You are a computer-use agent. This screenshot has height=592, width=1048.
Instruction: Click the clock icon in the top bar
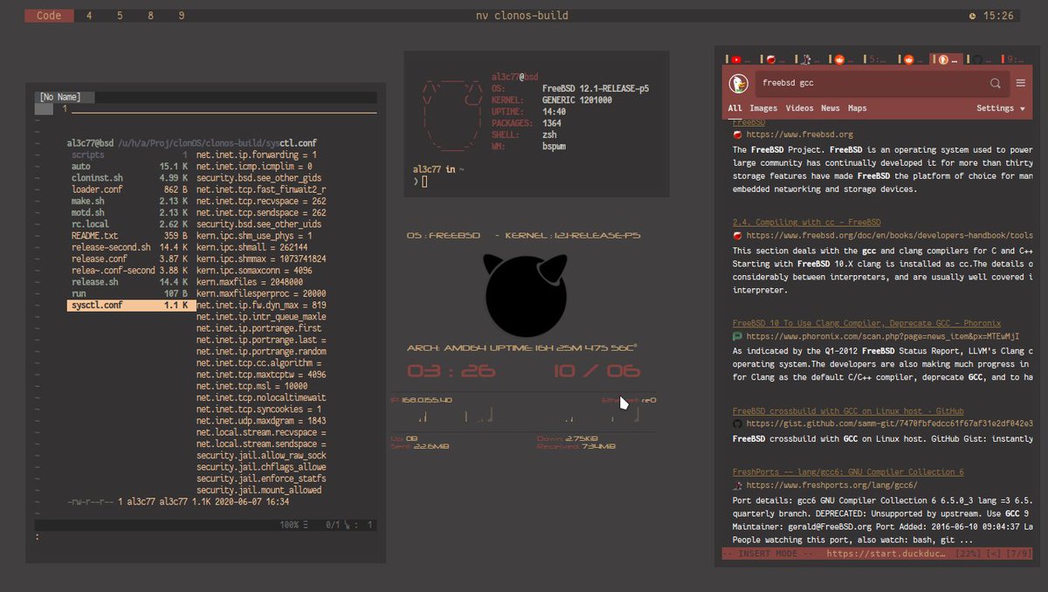[x=973, y=16]
